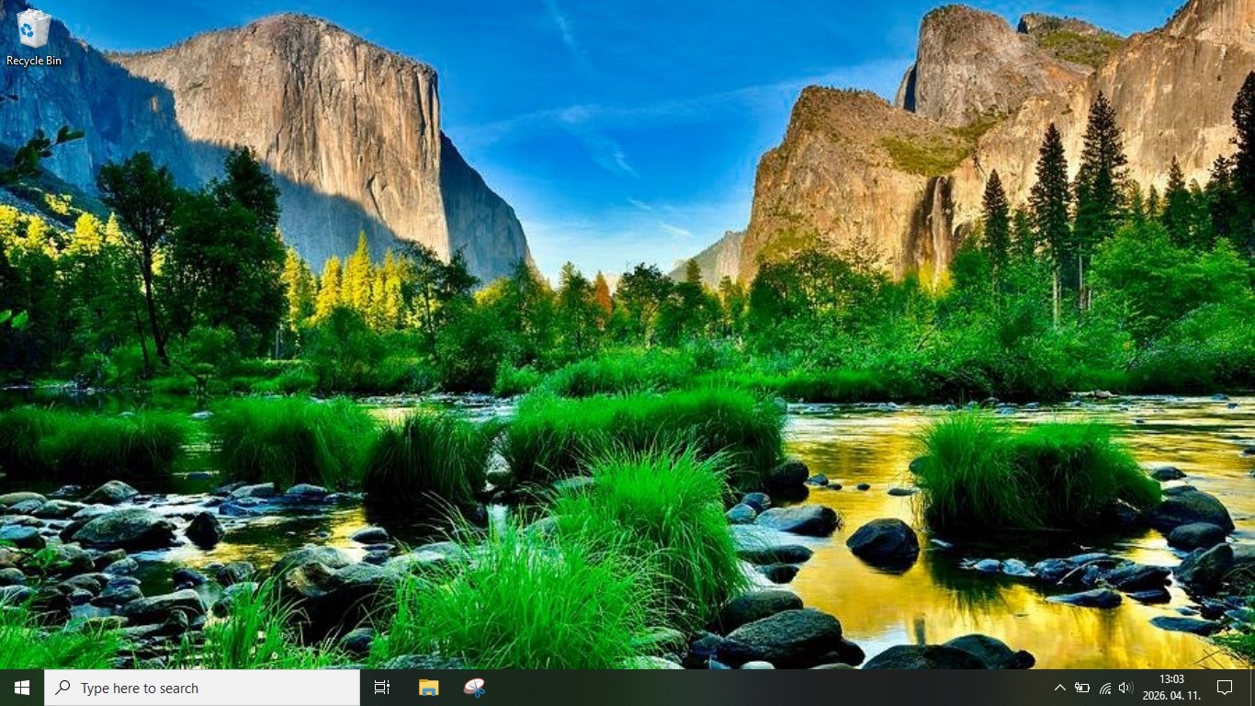Viewport: 1255px width, 706px height.
Task: Open the speaker volume control
Action: pos(1125,688)
